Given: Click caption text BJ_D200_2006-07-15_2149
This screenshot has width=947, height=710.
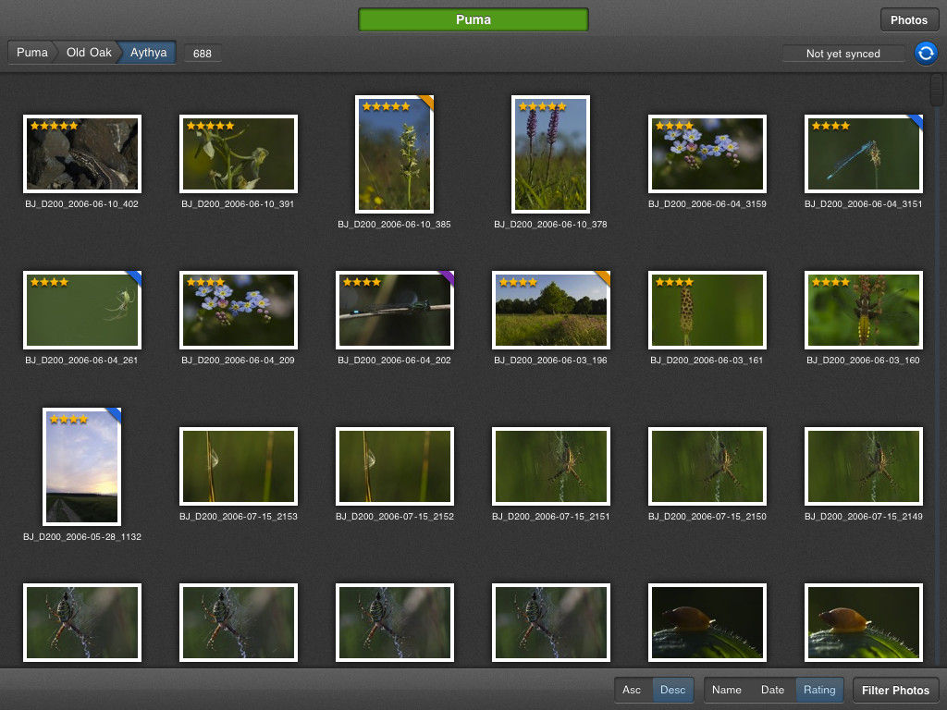Looking at the screenshot, I should [864, 516].
